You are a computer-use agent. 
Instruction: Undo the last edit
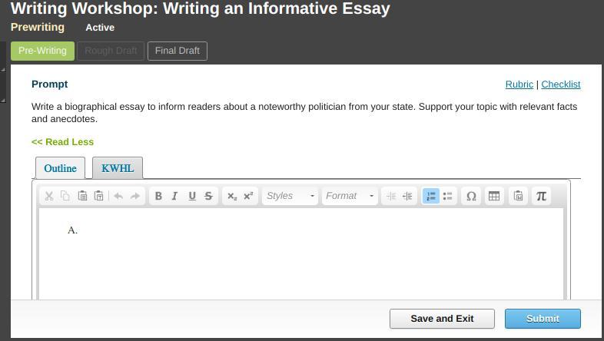(118, 196)
